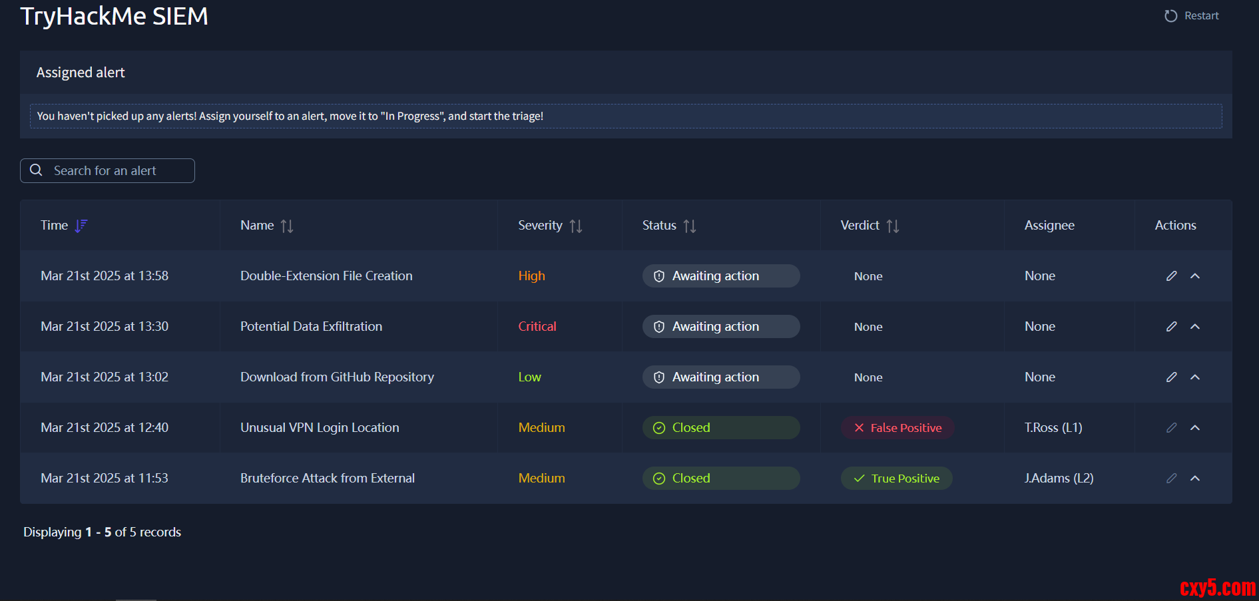Collapse the Potential Data Exfiltration row
Image resolution: width=1259 pixels, height=601 pixels.
click(x=1195, y=327)
